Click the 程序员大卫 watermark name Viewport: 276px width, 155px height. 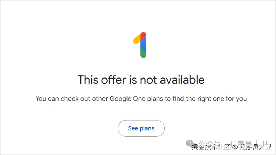click(255, 147)
